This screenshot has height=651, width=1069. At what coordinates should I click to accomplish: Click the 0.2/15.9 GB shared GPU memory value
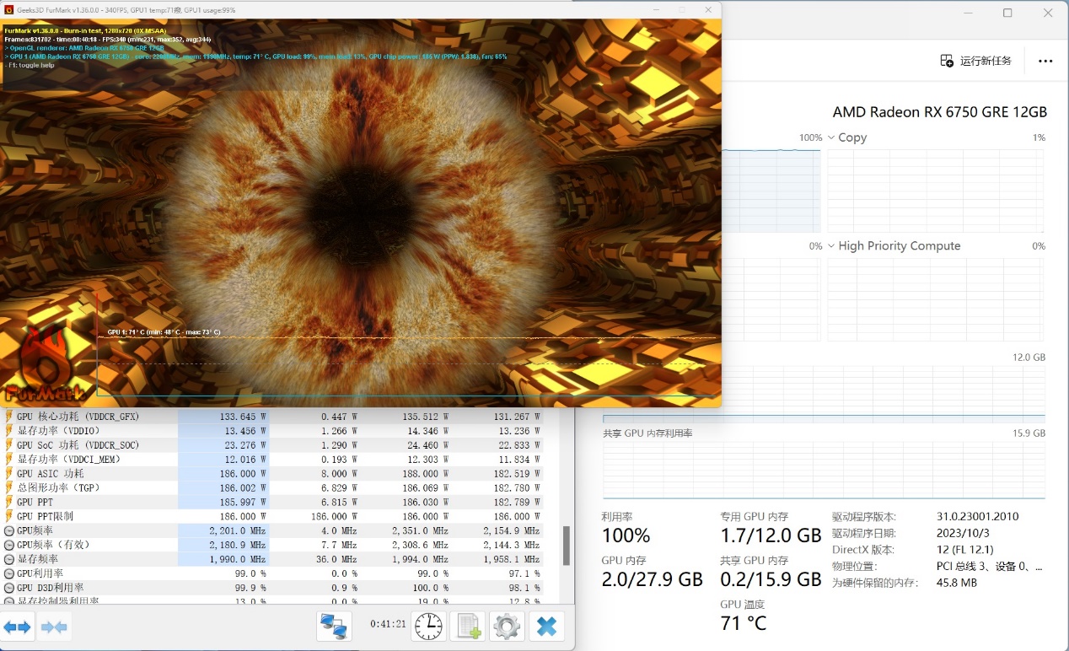pos(771,579)
